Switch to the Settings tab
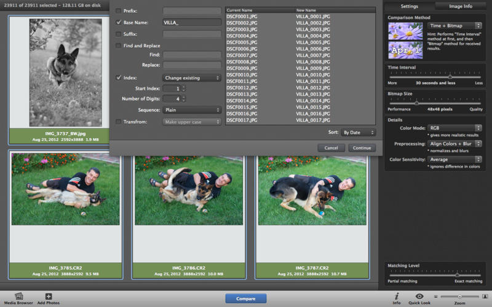This screenshot has height=307, width=492. (409, 6)
